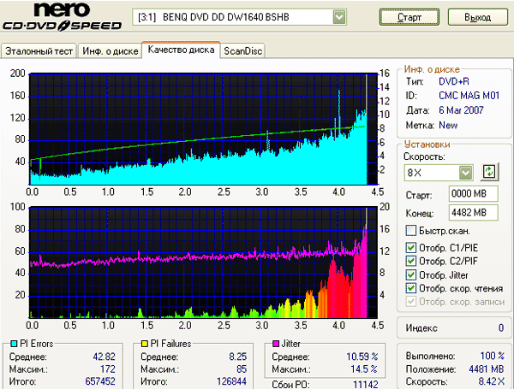This screenshot has height=389, width=514.
Task: Click the 8X speed combo box field
Action: coord(439,173)
